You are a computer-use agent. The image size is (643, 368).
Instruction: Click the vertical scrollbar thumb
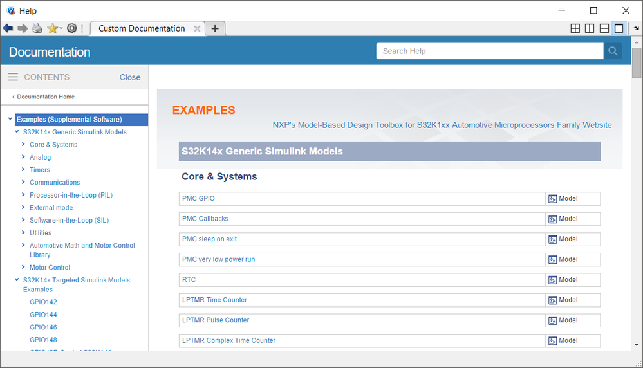point(637,62)
